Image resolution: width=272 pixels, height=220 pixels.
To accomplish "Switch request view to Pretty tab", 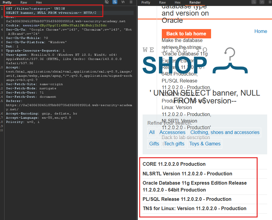I will tap(7, 2).
